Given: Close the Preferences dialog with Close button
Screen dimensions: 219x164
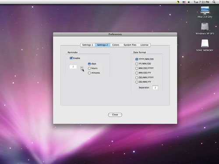Looking at the screenshot, I should click(x=115, y=115).
